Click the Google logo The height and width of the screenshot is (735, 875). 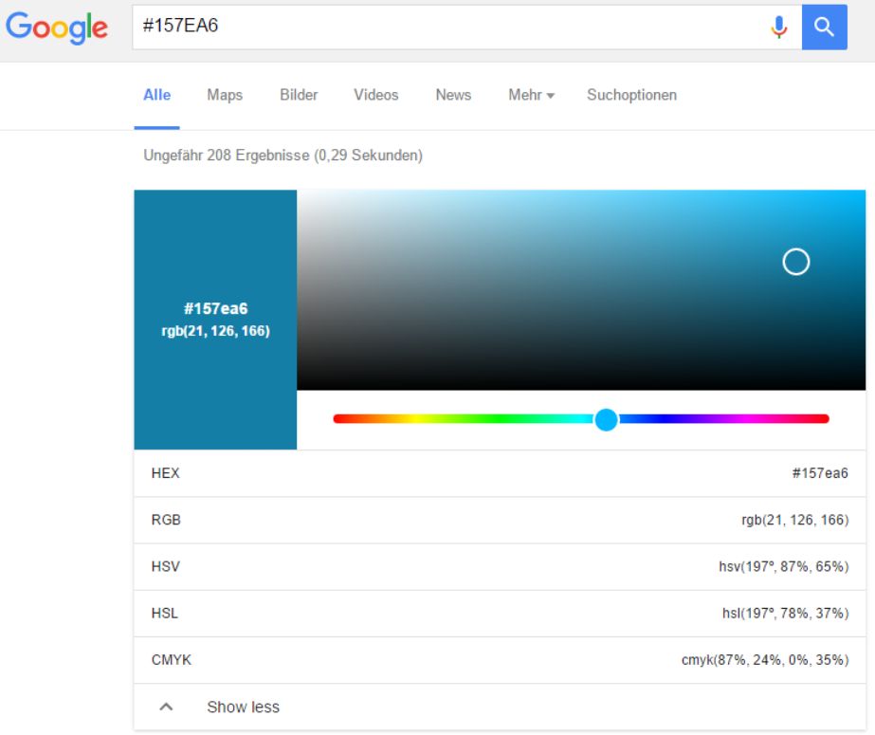[x=57, y=28]
